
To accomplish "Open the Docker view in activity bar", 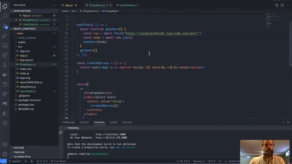I will click(5, 75).
